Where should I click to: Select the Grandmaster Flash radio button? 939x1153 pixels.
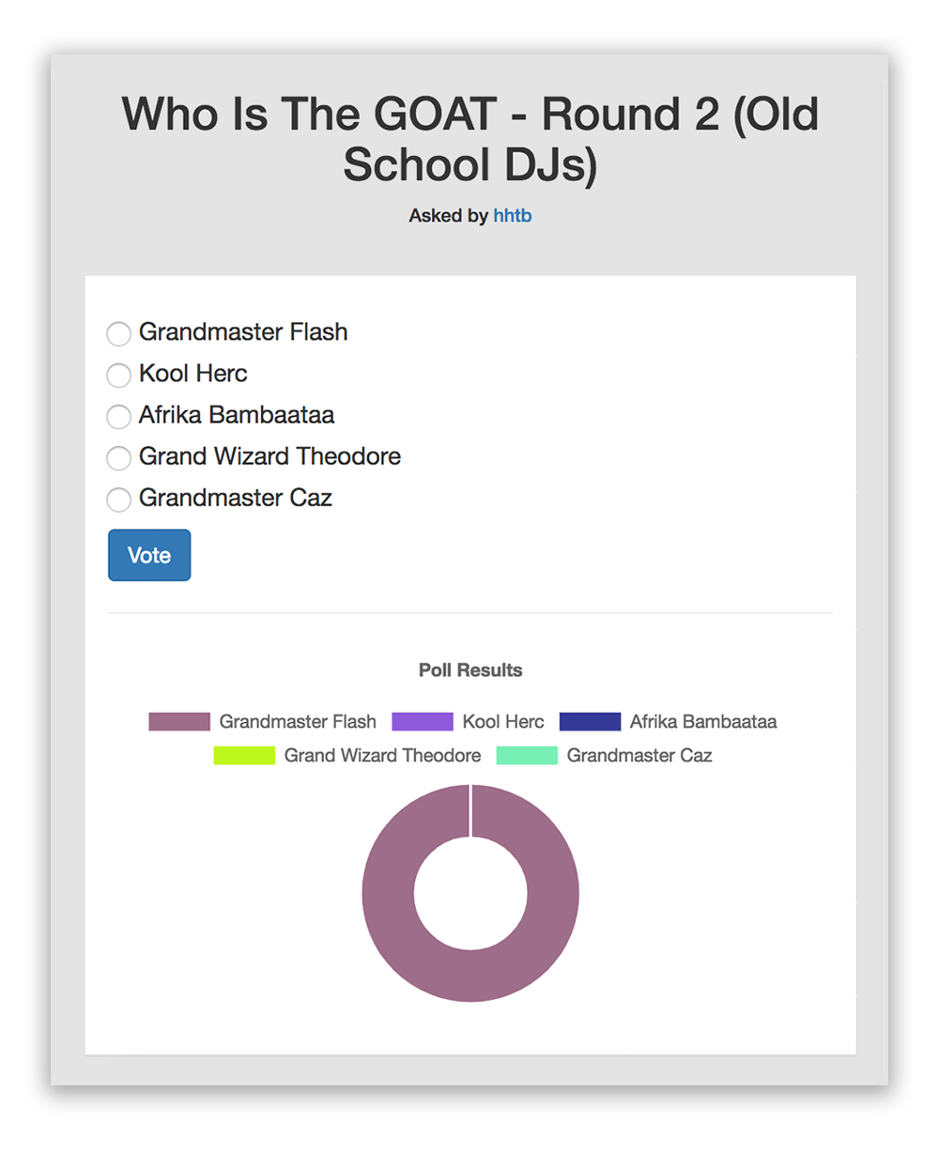pyautogui.click(x=118, y=333)
